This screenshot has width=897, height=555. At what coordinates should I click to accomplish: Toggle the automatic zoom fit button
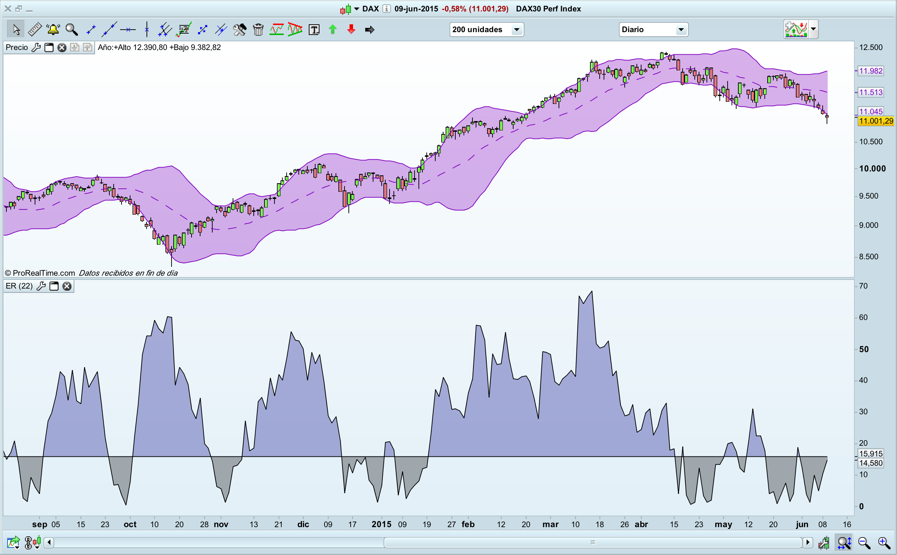pyautogui.click(x=844, y=542)
